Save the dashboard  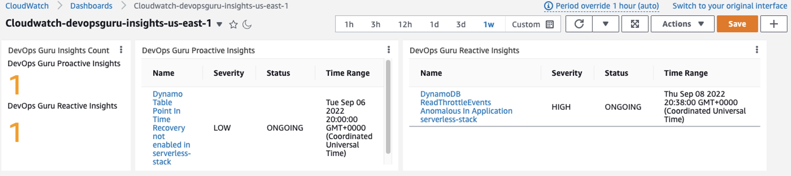click(737, 24)
